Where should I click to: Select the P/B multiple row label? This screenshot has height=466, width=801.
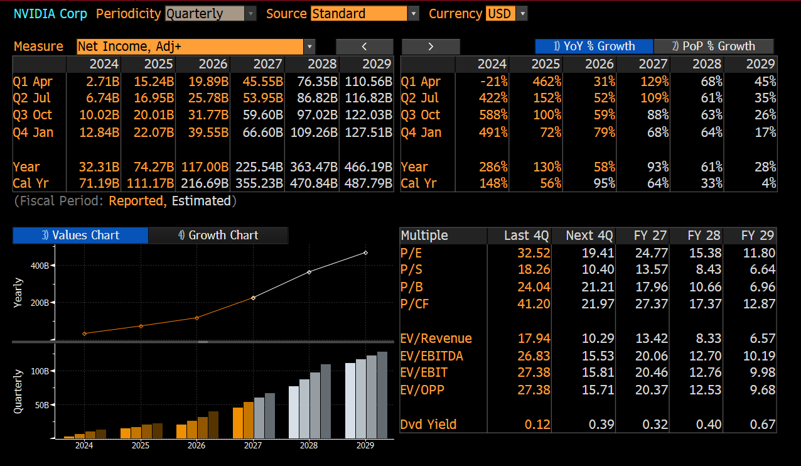[411, 287]
